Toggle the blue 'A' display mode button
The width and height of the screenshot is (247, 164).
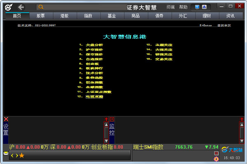tap(204, 7)
